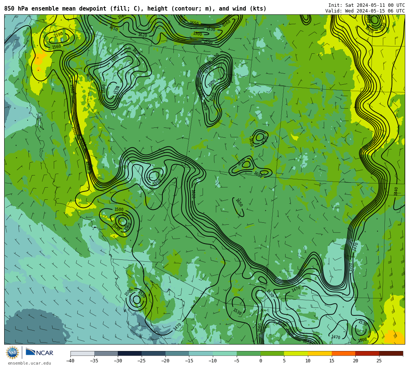Pick the green -5 to 0 colorbar segment
The image size is (409, 368).
coord(248,353)
